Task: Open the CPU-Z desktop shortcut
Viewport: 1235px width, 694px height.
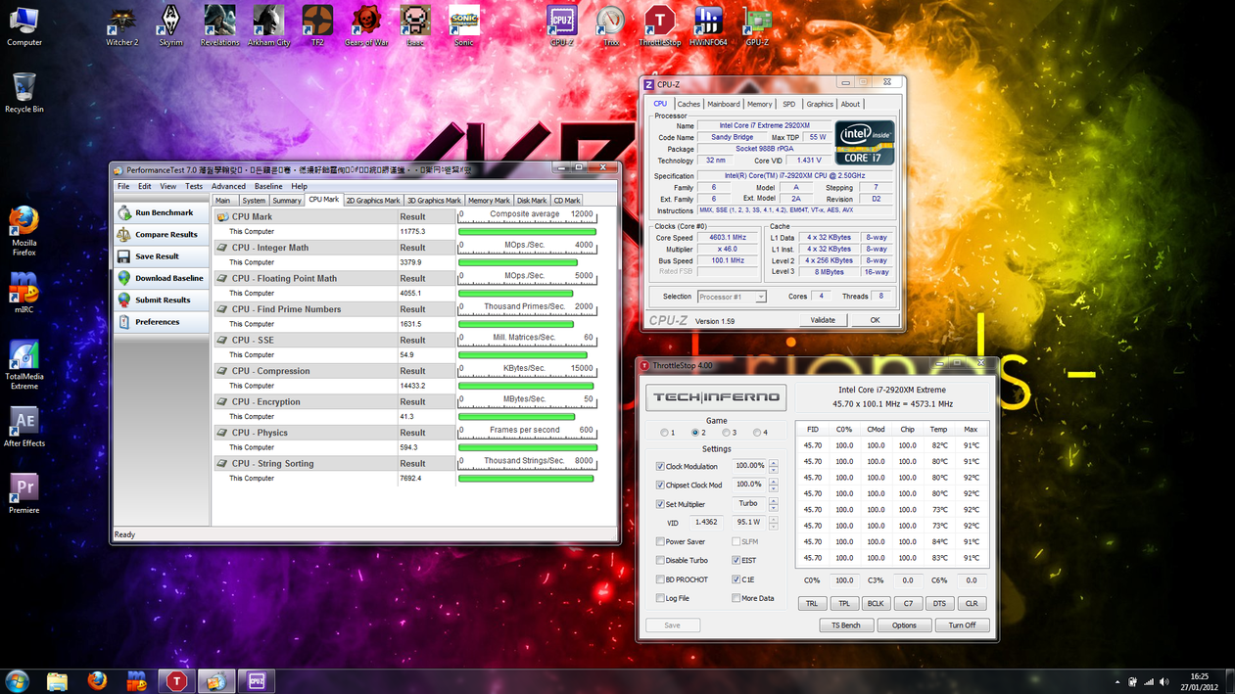Action: (562, 25)
